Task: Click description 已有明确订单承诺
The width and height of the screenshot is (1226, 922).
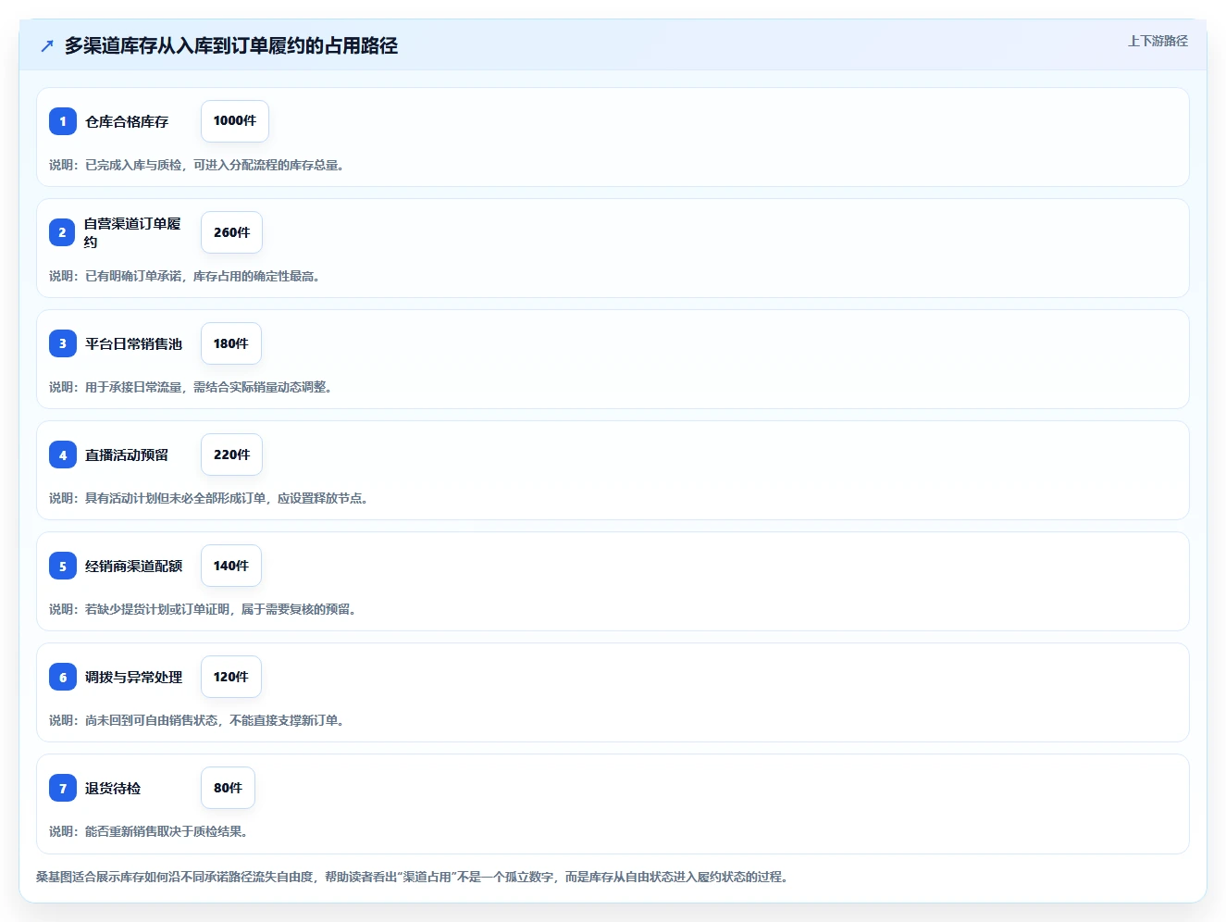Action: (x=185, y=276)
